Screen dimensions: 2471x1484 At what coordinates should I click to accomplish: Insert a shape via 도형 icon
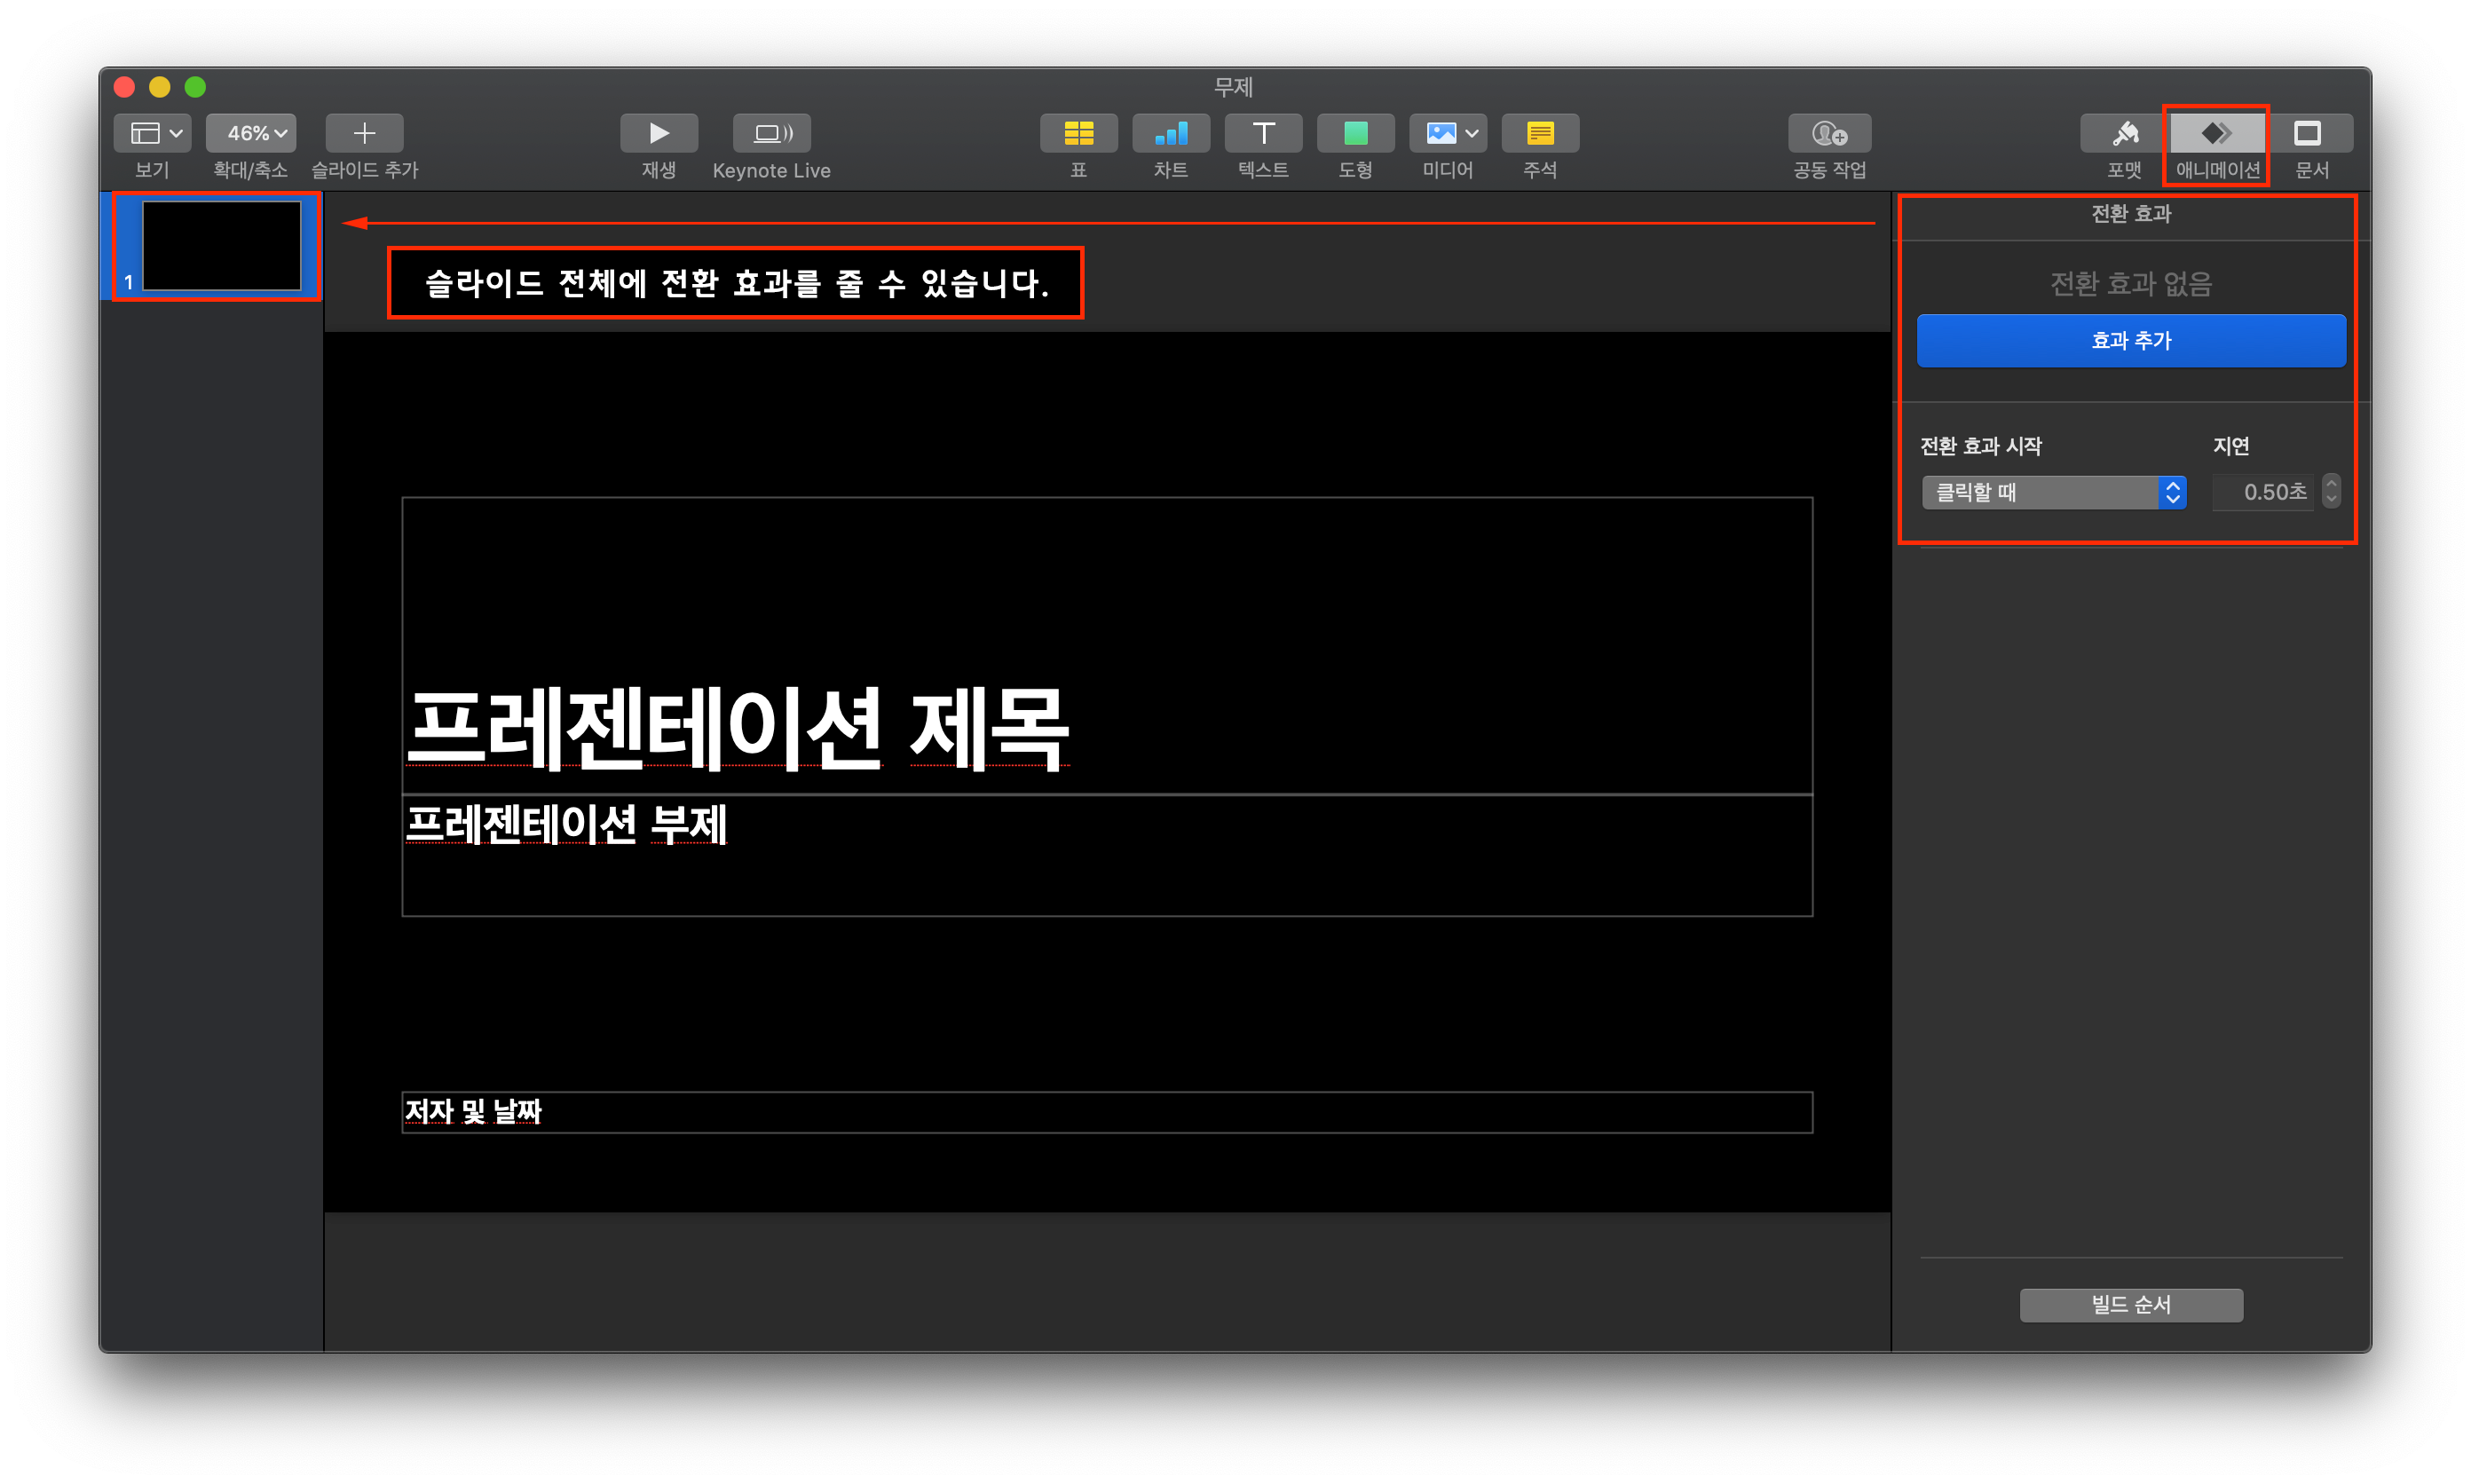tap(1355, 133)
